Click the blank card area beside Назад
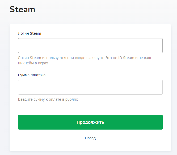 [130, 138]
